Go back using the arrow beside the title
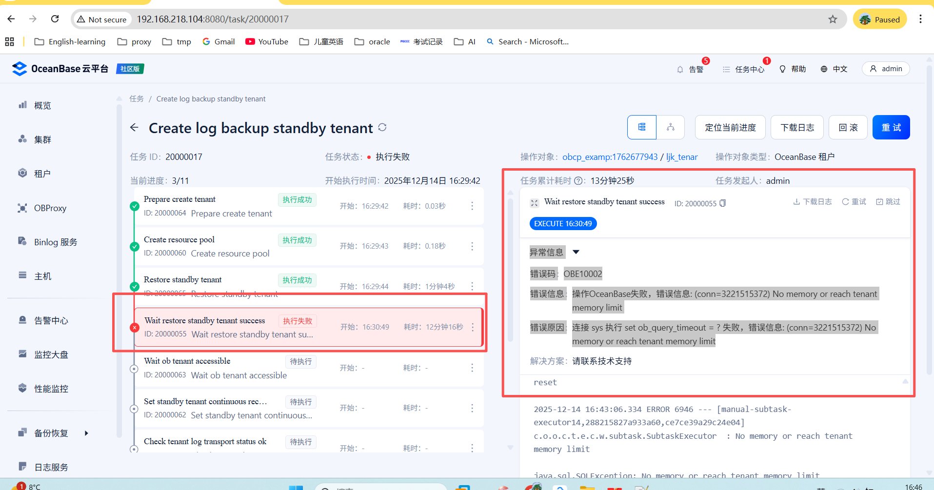This screenshot has height=490, width=934. (135, 128)
